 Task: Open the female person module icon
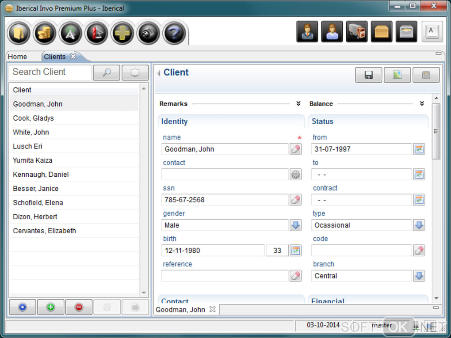pyautogui.click(x=332, y=32)
